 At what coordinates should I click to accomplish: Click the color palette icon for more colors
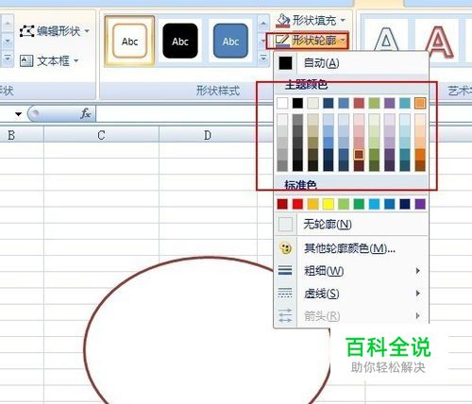click(x=285, y=248)
